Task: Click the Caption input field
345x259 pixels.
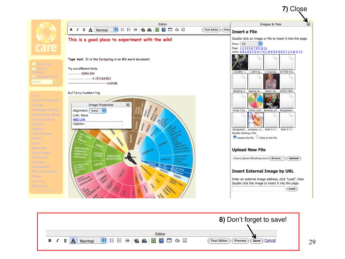Action: tap(104, 124)
